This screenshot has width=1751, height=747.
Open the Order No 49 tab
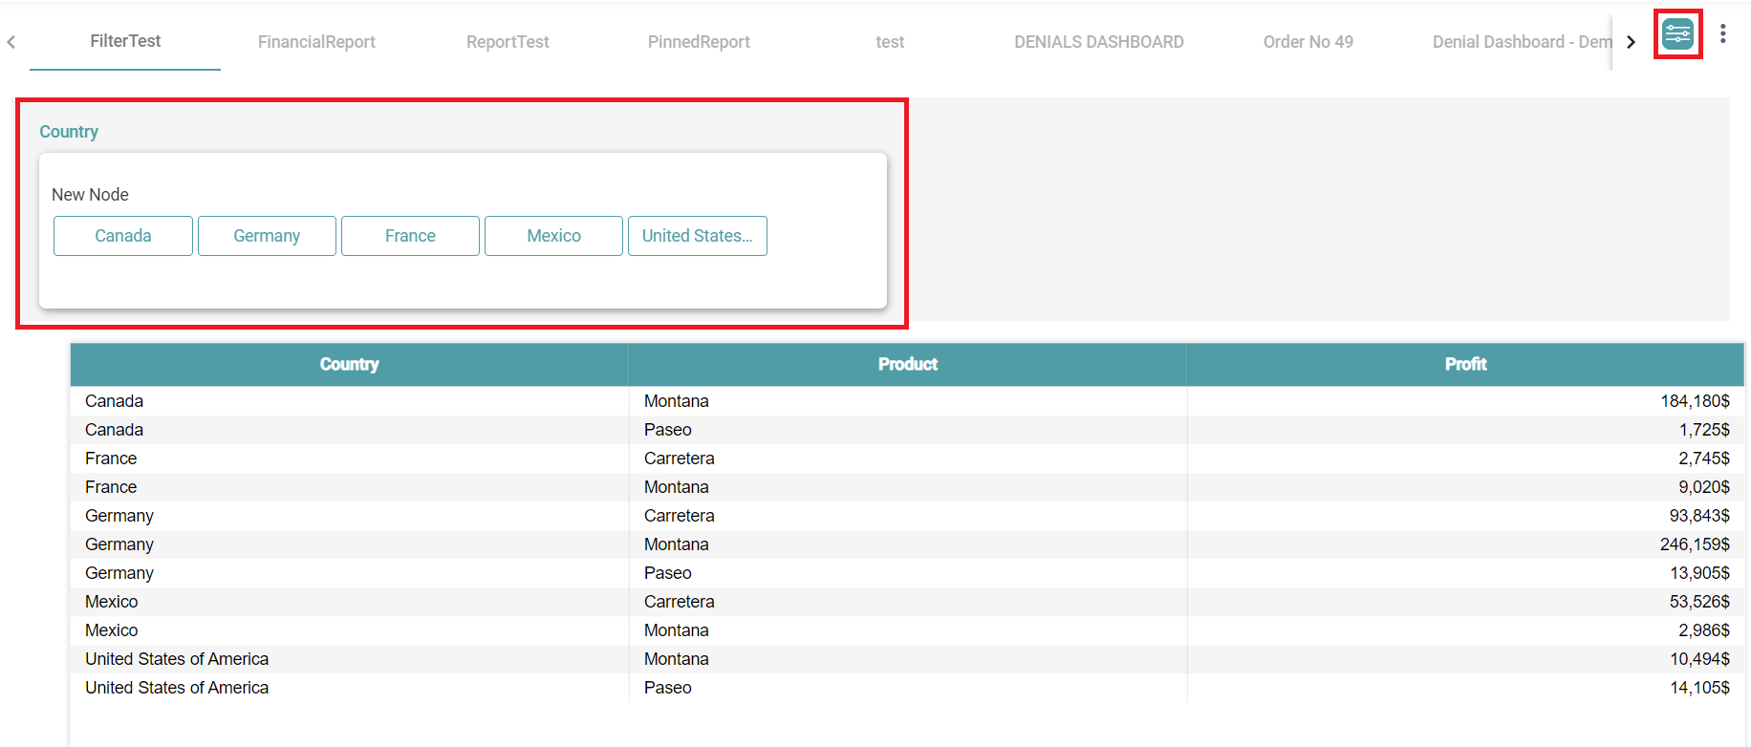point(1308,42)
